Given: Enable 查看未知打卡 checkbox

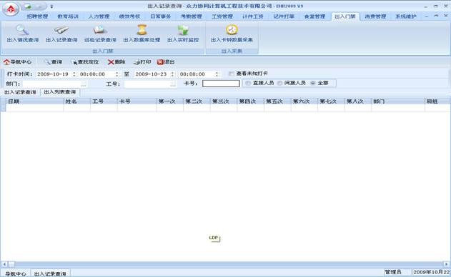Looking at the screenshot, I should [232, 74].
